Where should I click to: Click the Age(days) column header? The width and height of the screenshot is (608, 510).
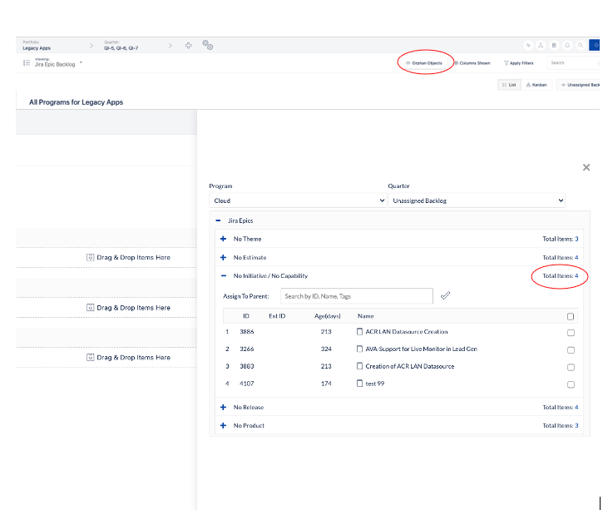tap(327, 316)
